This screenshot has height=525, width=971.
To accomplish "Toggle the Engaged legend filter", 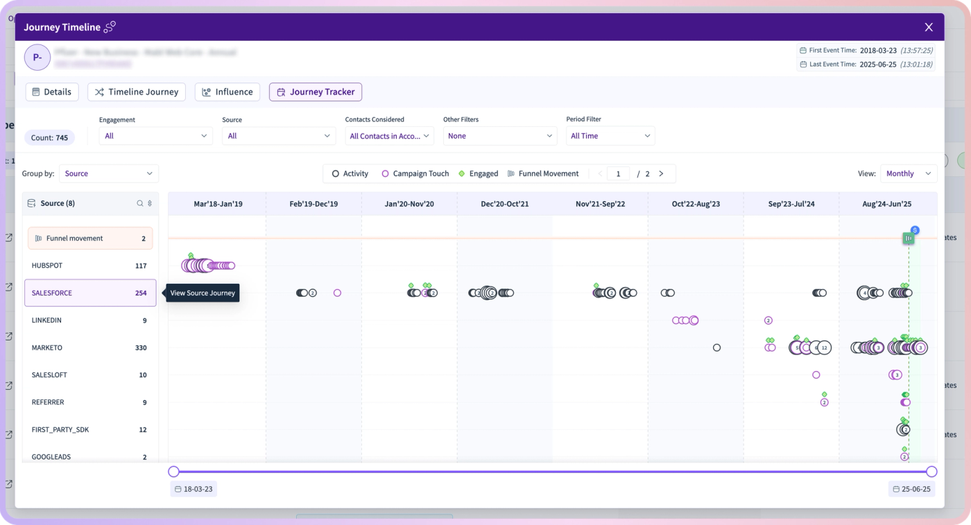I will click(x=479, y=173).
